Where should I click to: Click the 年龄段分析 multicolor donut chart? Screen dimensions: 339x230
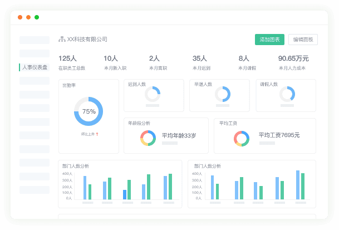coord(148,138)
